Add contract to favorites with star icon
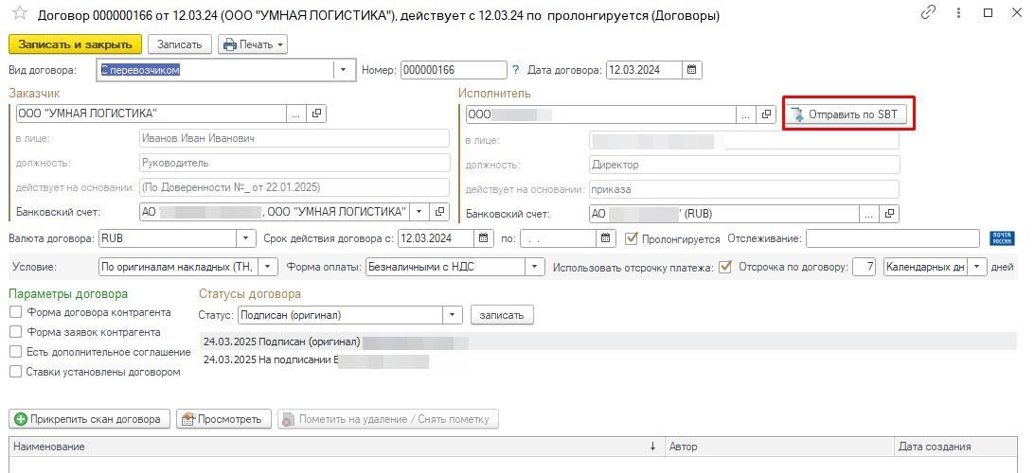Screen dimensions: 1034x473 20,13
